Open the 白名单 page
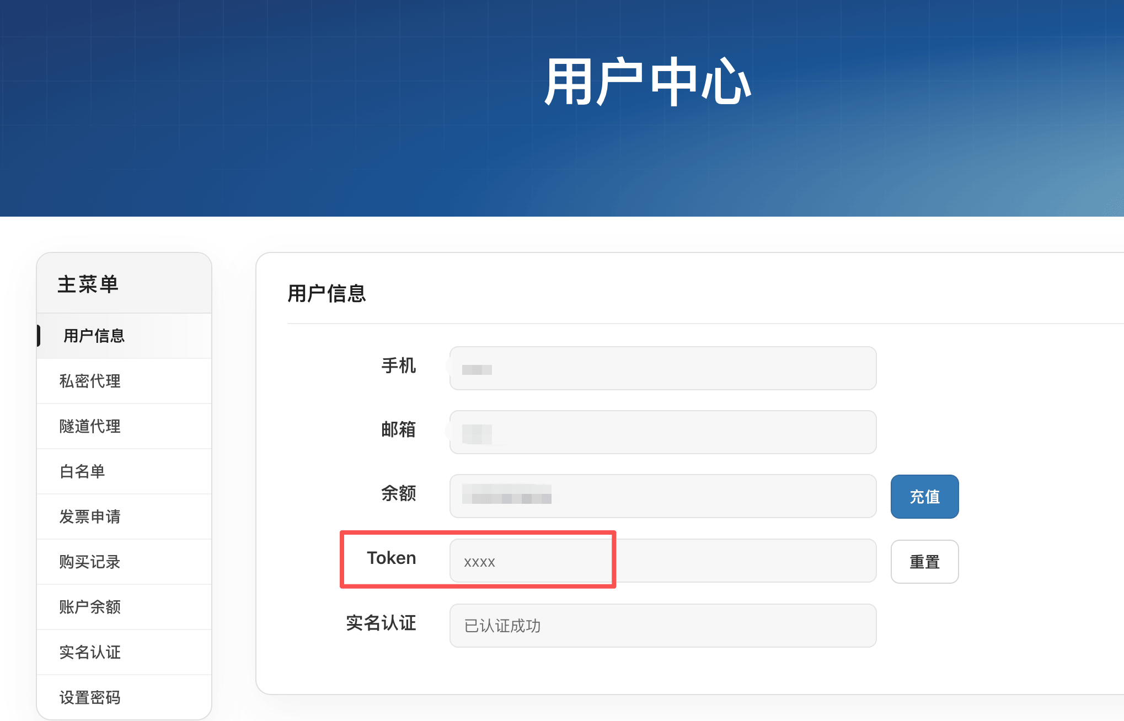Viewport: 1124px width, 721px height. pyautogui.click(x=82, y=471)
